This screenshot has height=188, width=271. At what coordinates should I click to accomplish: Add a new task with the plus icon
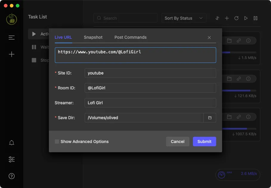click(x=227, y=18)
